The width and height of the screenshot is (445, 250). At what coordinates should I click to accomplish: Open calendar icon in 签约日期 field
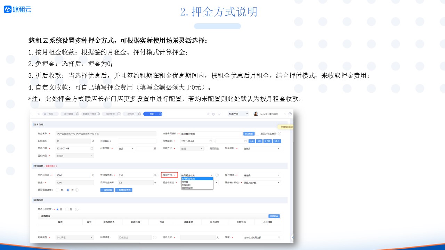tap(92, 148)
